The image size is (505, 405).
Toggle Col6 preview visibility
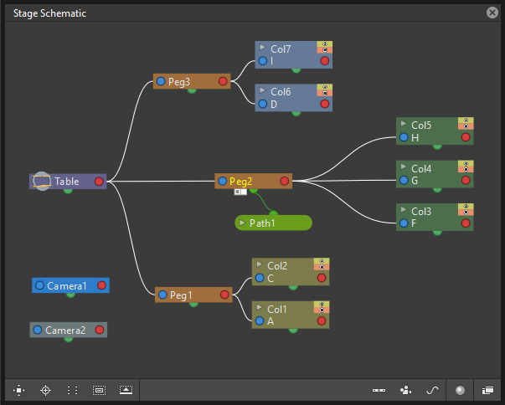(x=325, y=87)
